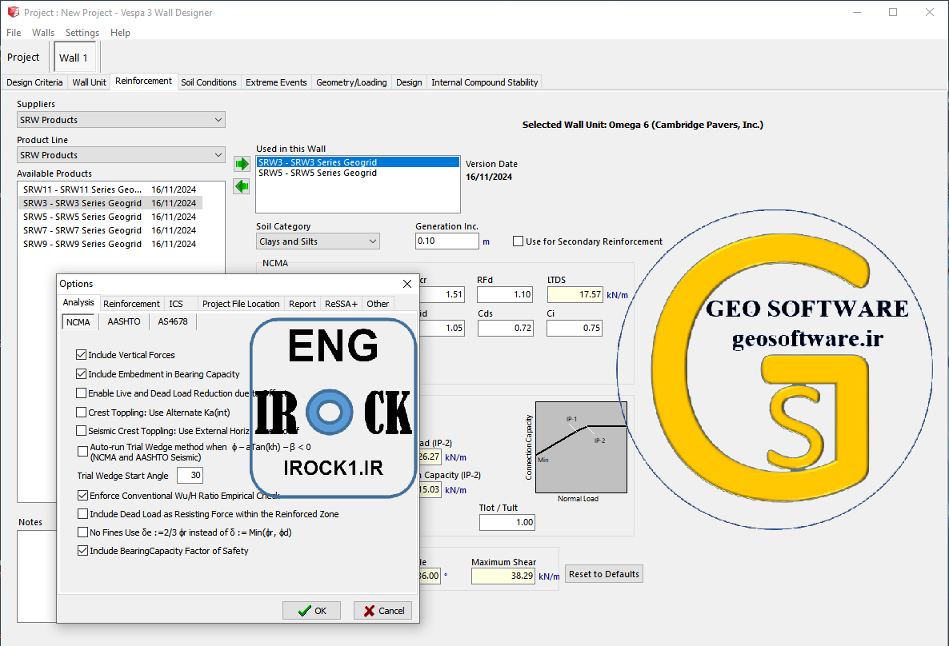
Task: Open the Walls menu
Action: click(43, 33)
